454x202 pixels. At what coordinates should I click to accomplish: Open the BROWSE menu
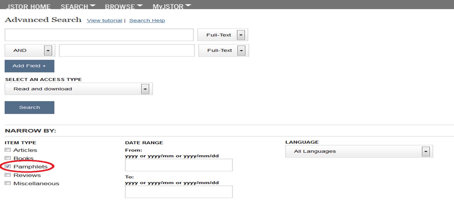(124, 6)
